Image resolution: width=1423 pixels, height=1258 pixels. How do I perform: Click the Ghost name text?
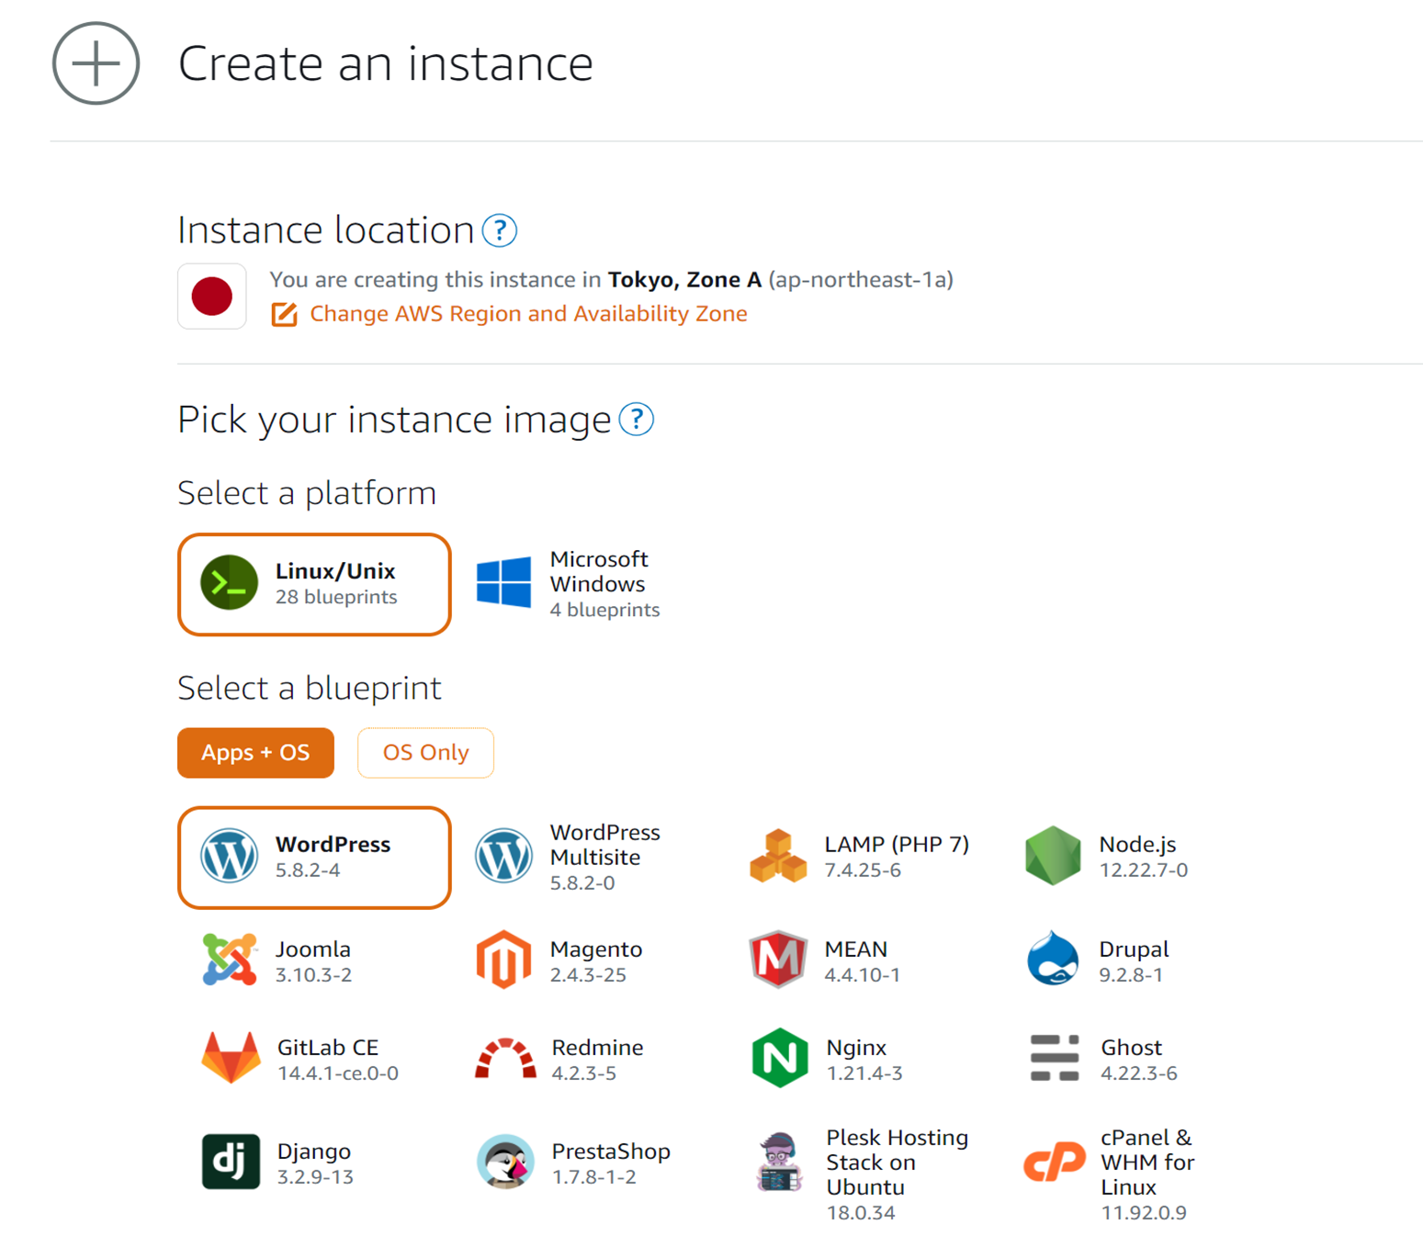pos(1132,1048)
